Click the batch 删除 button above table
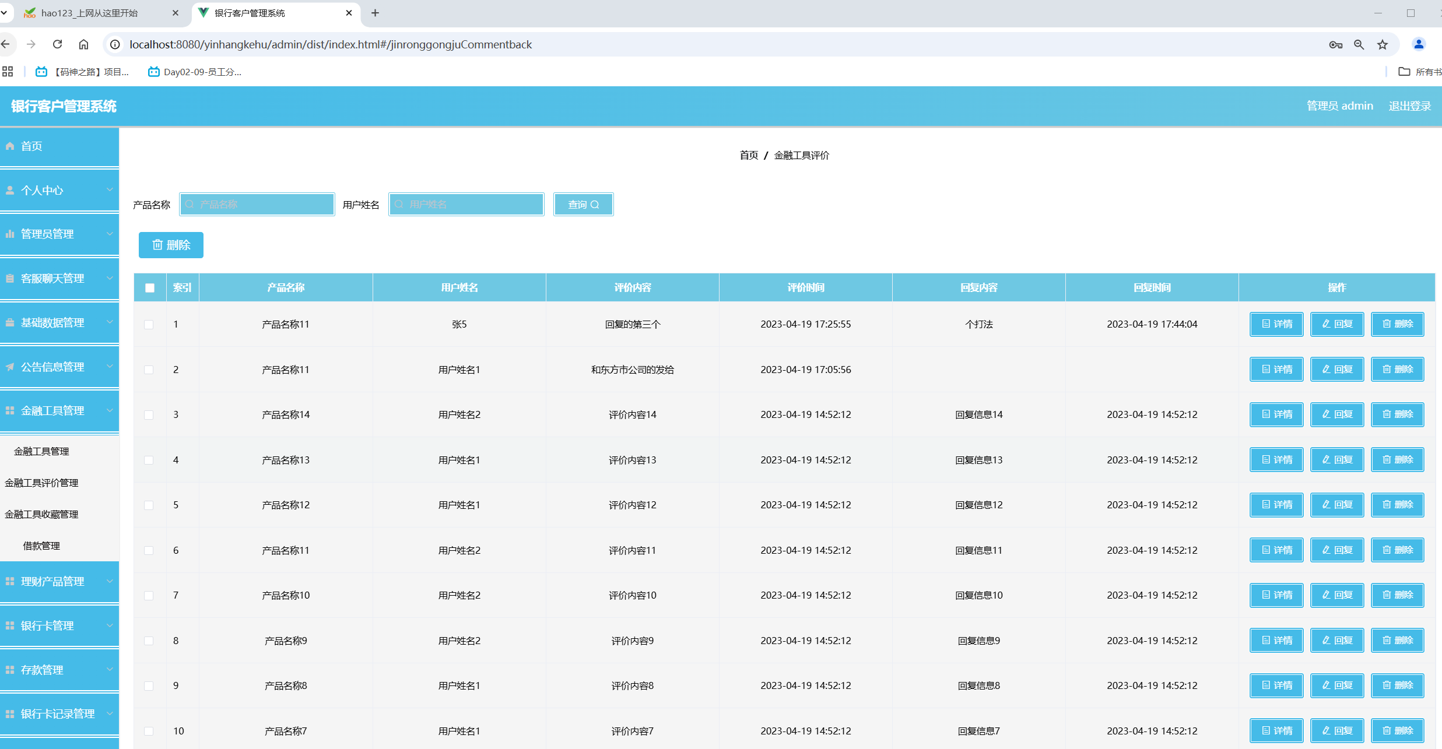 pyautogui.click(x=171, y=245)
